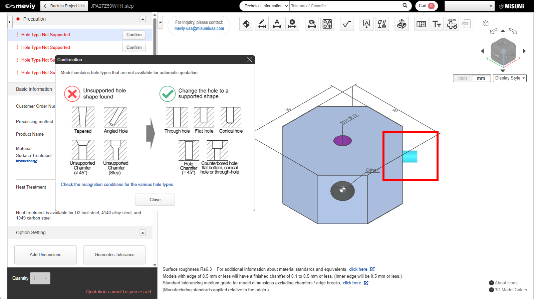Select the edit dimension pencil tool

tap(262, 24)
